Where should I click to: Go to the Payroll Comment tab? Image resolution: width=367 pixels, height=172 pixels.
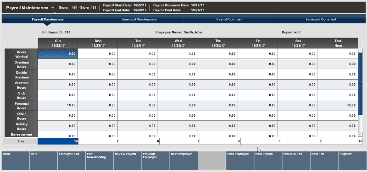point(230,19)
